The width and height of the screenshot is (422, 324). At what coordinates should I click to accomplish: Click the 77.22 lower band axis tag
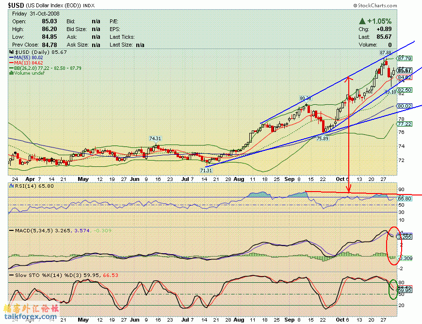point(405,124)
